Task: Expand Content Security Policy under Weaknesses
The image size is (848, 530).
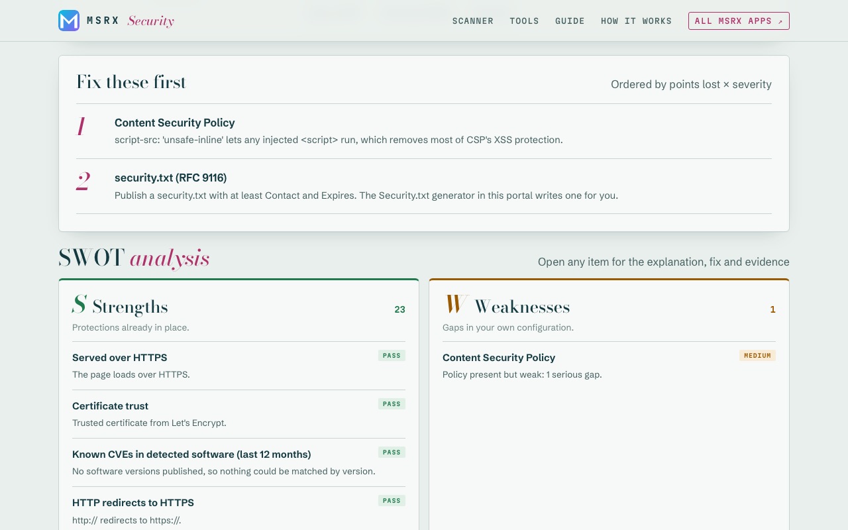Action: [609, 366]
